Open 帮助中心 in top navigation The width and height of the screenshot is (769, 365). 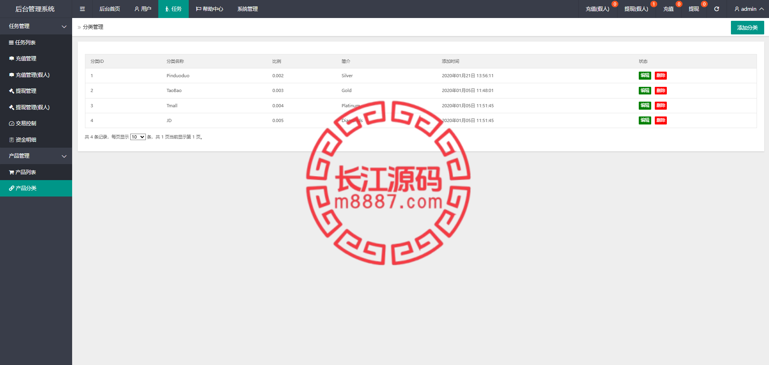pyautogui.click(x=210, y=9)
